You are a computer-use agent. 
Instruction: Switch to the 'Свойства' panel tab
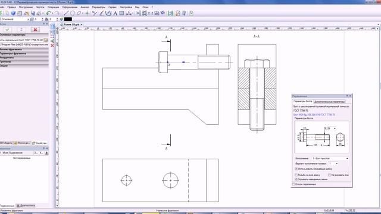[x=39, y=143]
